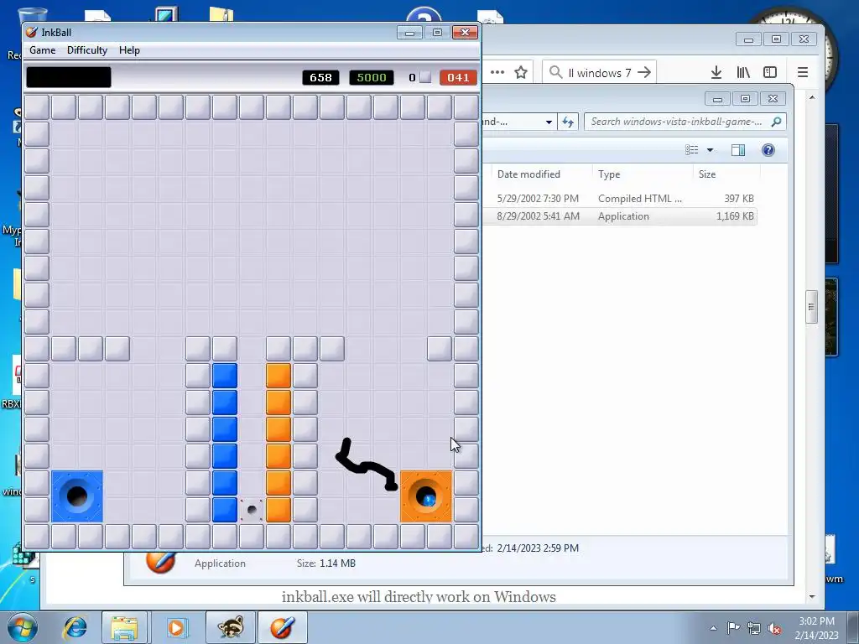
Task: Expand the Explorer address bar dropdown arrow
Action: [549, 122]
